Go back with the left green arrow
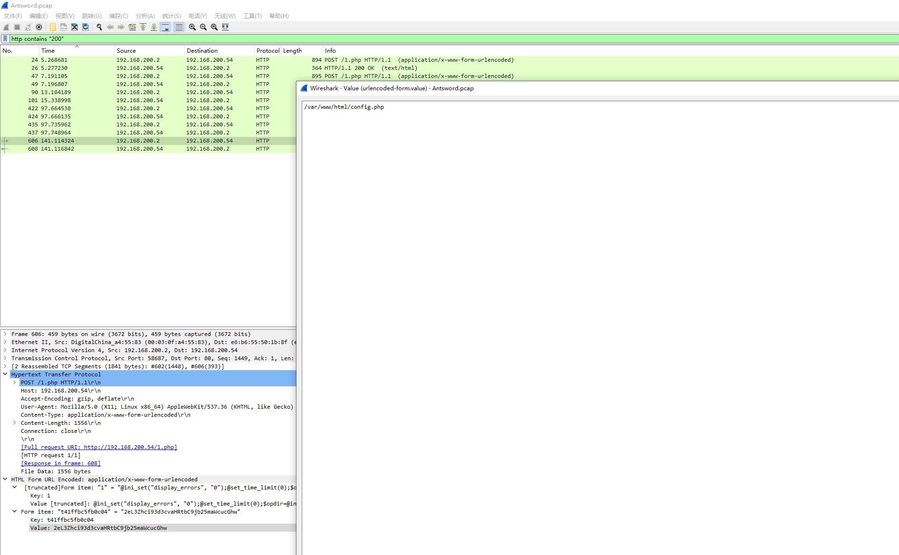Viewport: 899px width, 555px height. (x=110, y=27)
